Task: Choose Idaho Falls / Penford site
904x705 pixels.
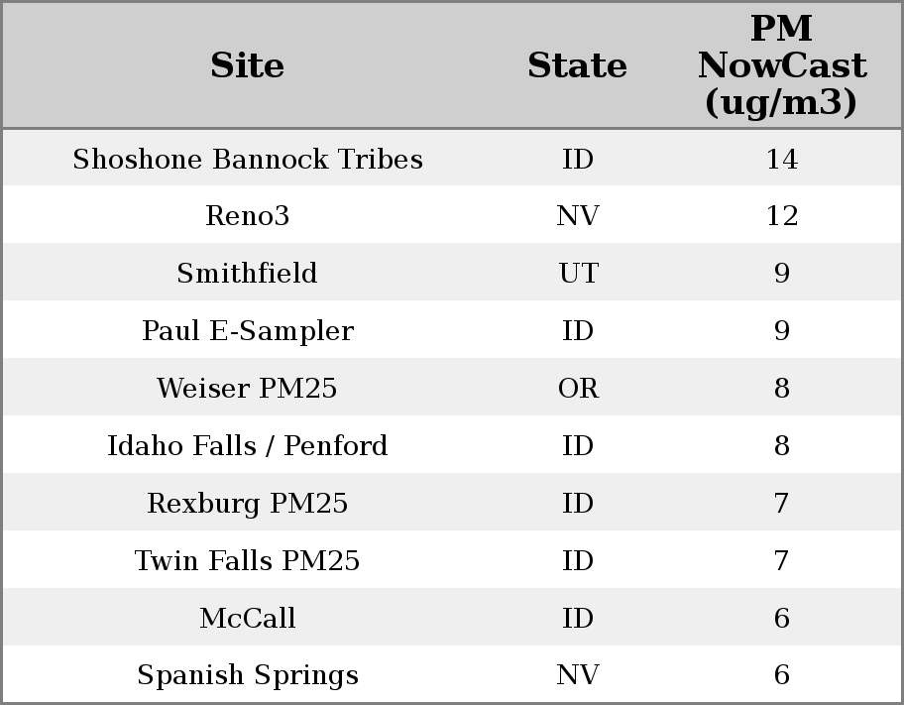Action: pyautogui.click(x=248, y=446)
